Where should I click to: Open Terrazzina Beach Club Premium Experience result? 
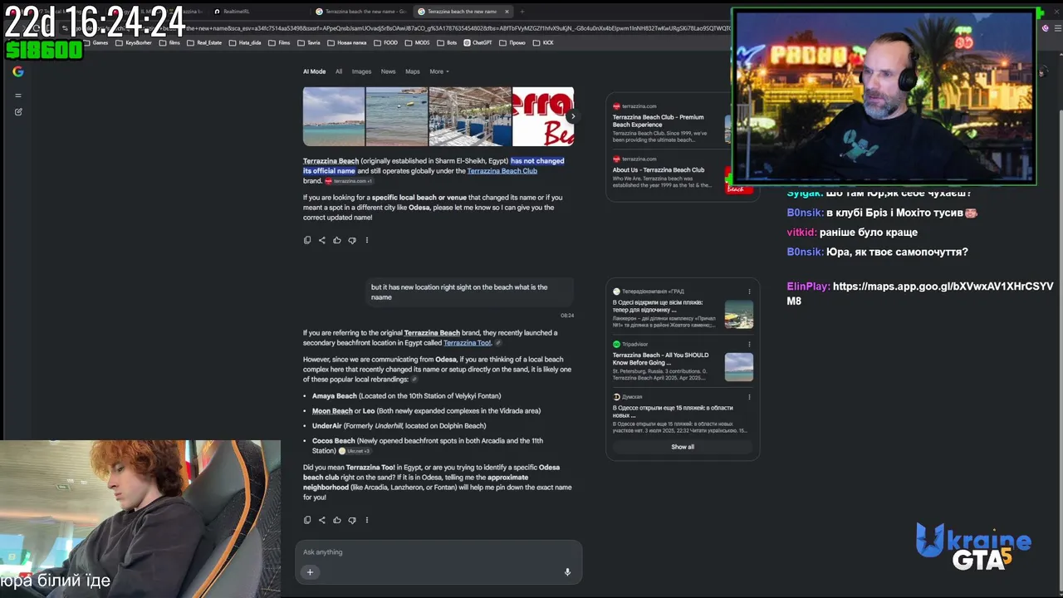[659, 121]
